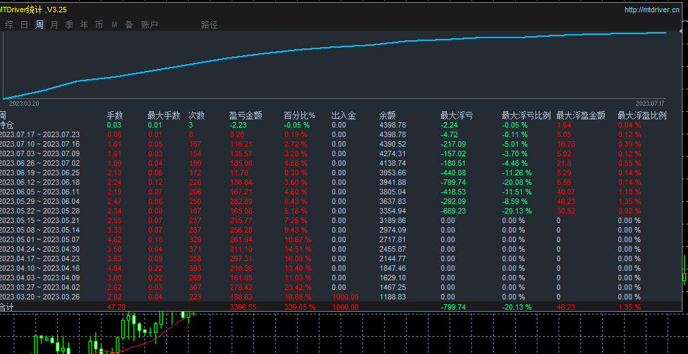The image size is (688, 354).
Task: Click the profit amount 311.10
Action: pyautogui.click(x=241, y=249)
